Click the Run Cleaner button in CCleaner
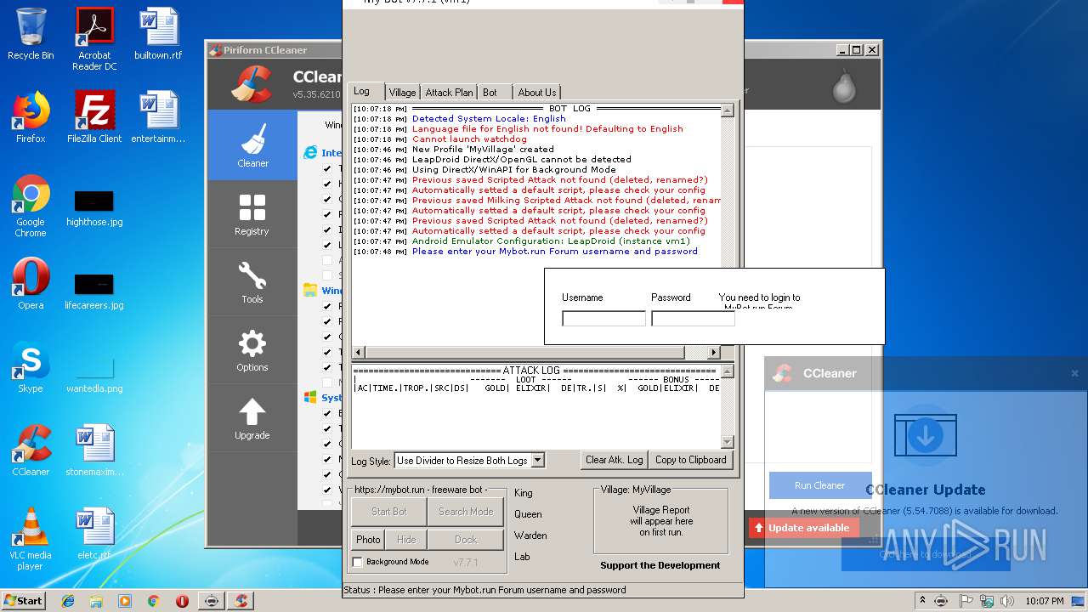This screenshot has height=612, width=1088. click(819, 485)
